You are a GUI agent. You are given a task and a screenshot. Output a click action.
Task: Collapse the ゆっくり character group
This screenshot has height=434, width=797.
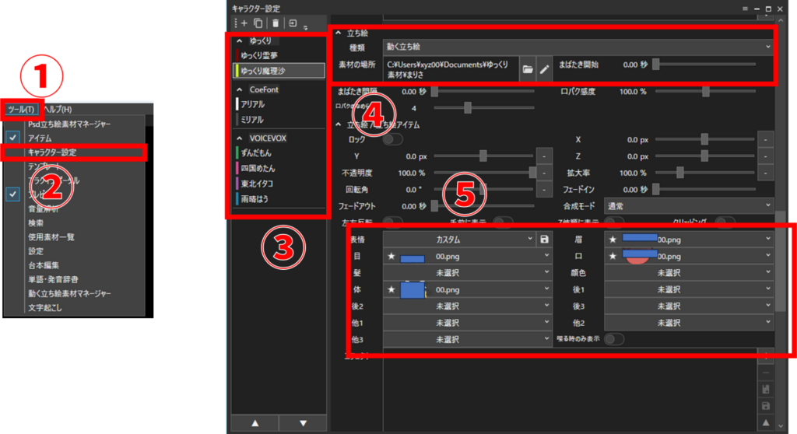coord(240,40)
